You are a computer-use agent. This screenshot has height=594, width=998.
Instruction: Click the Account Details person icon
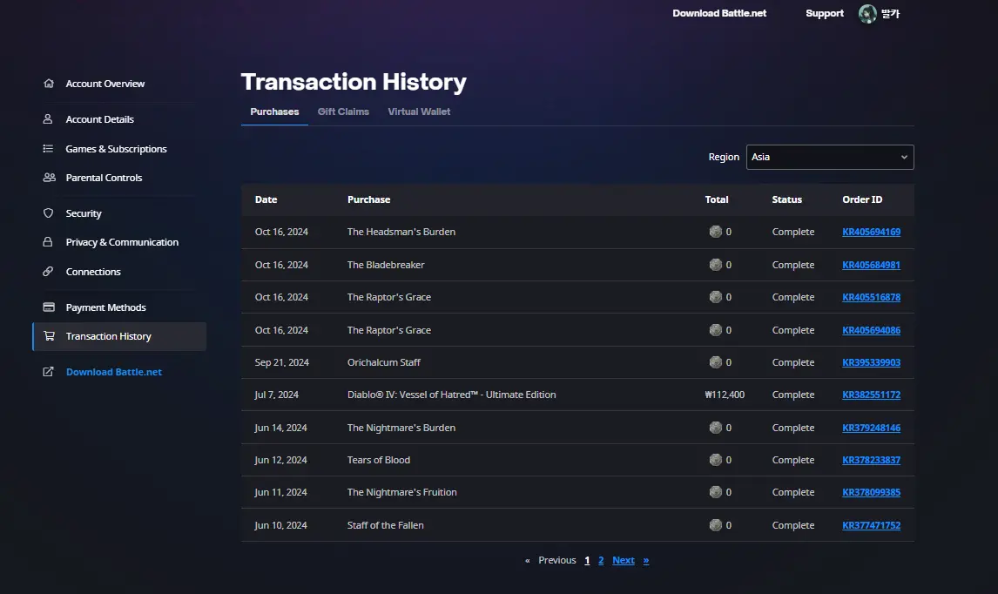click(x=48, y=119)
